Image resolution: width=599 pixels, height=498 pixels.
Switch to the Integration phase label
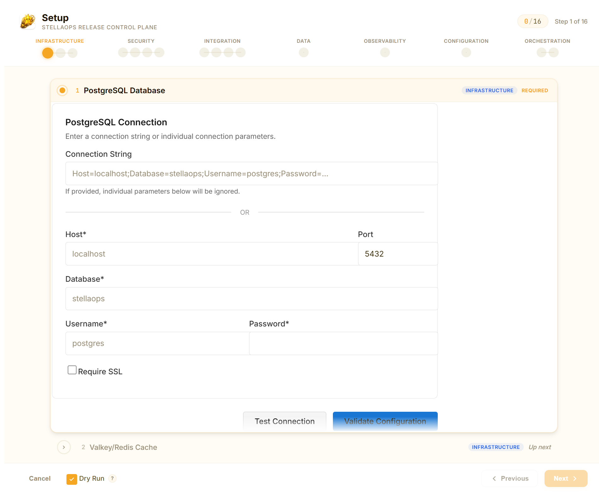[222, 41]
